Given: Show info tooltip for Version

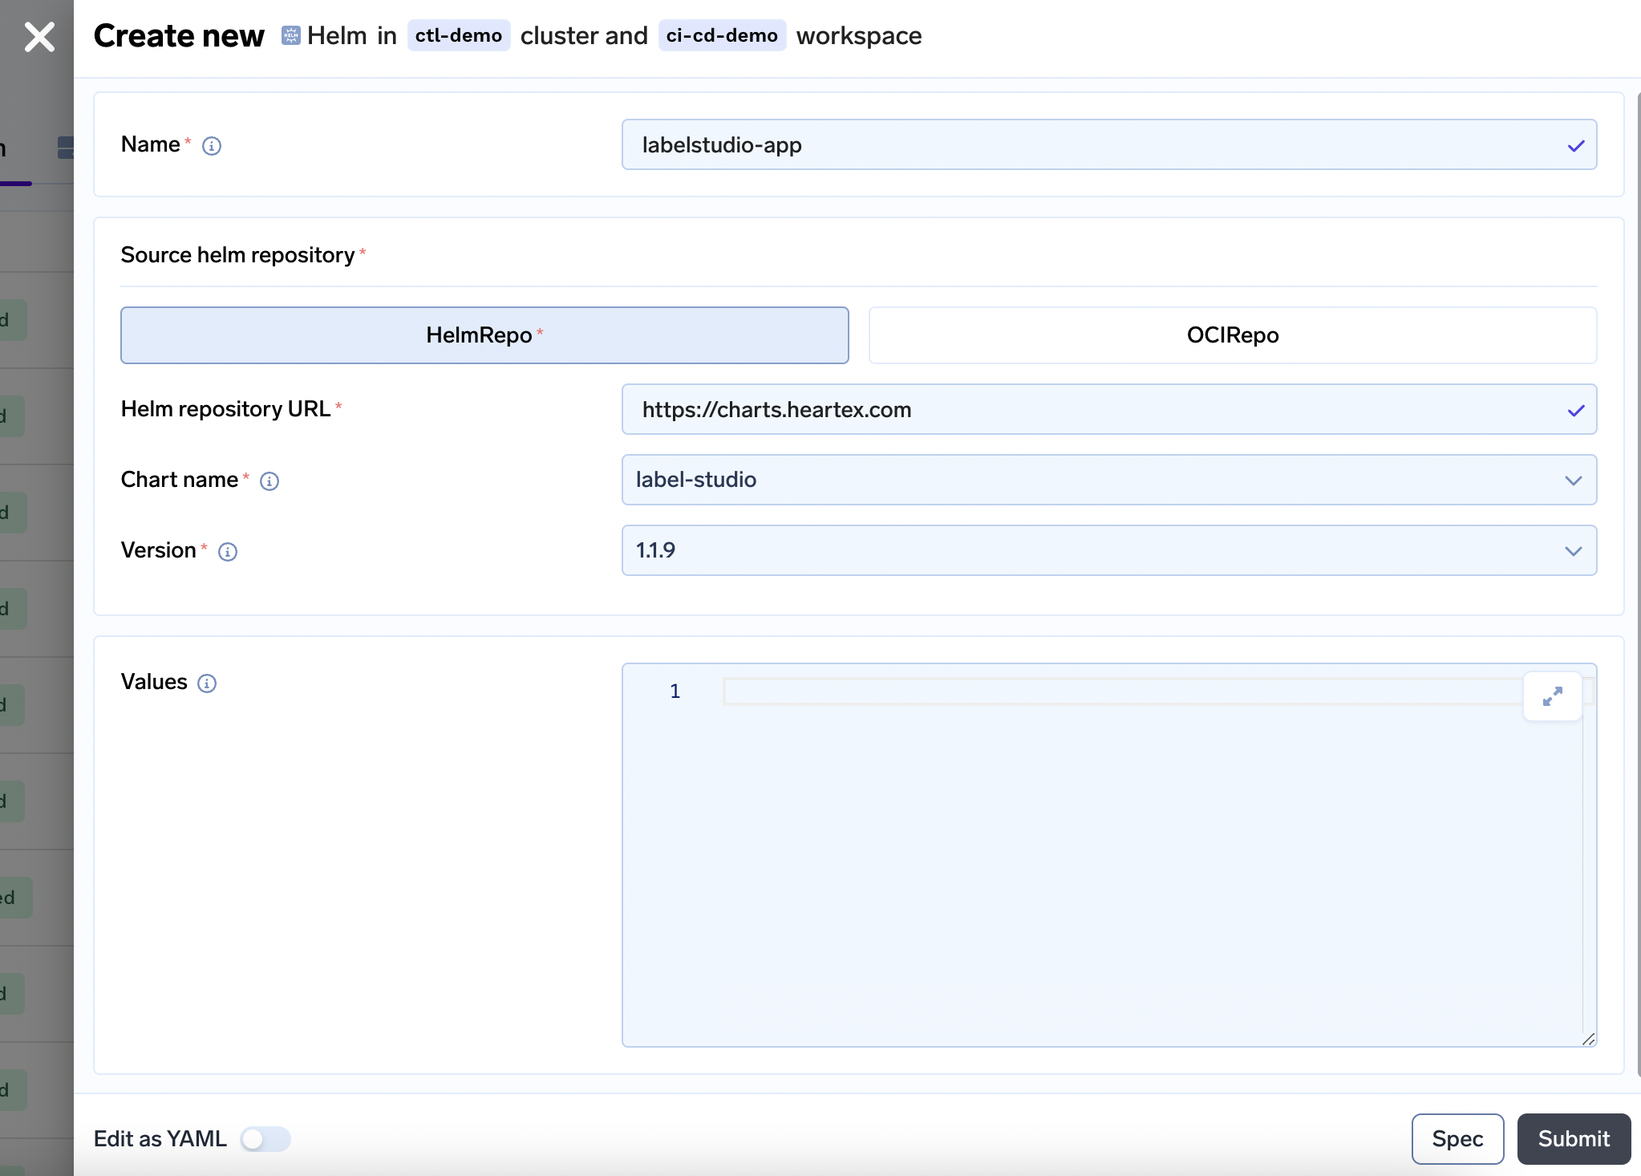Looking at the screenshot, I should 228,552.
